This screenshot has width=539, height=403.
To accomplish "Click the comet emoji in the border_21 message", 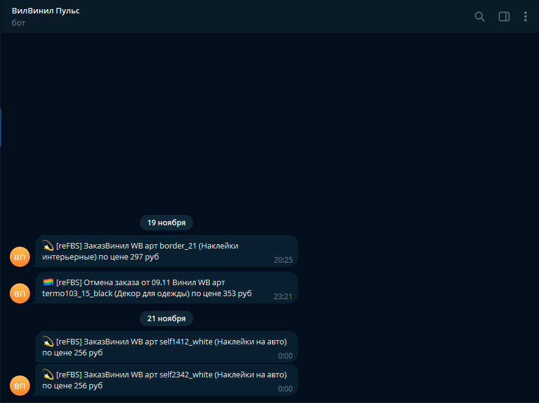I will pos(48,245).
